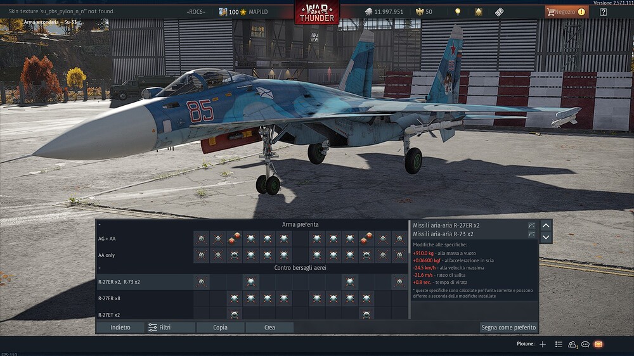Click the up chevron in weapon info panel
This screenshot has width=634, height=356.
tap(546, 226)
